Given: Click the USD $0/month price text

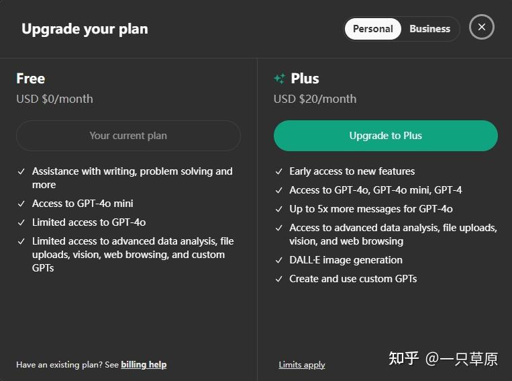Looking at the screenshot, I should click(54, 99).
